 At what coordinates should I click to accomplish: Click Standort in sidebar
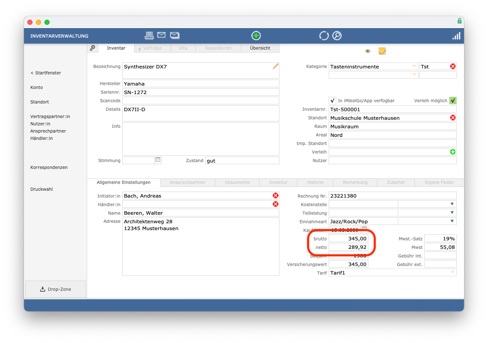39,102
